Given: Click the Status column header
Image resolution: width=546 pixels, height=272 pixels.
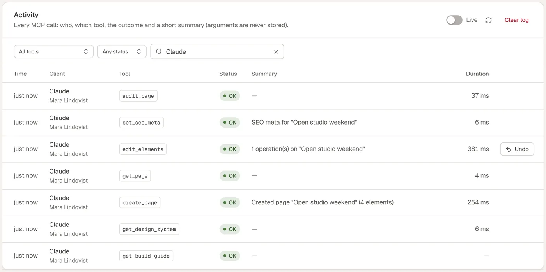Looking at the screenshot, I should 228,74.
